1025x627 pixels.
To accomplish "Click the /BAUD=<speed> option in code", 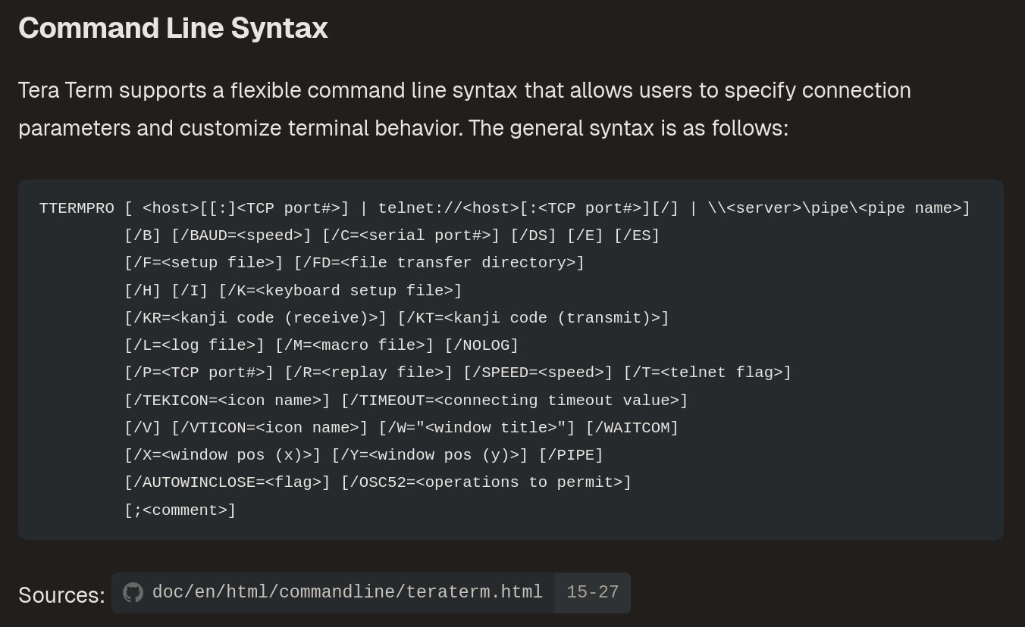I will point(241,236).
